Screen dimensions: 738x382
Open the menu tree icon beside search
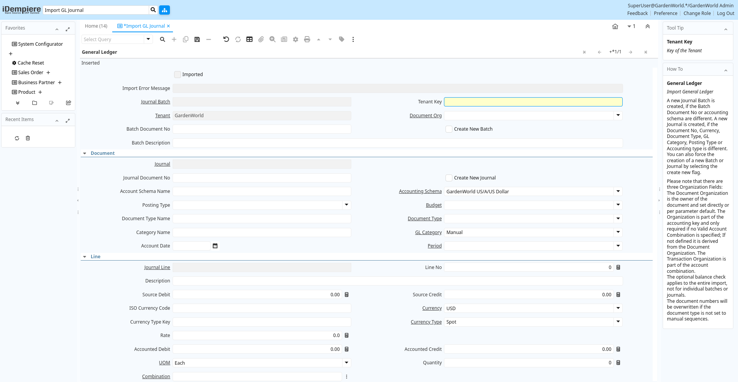pyautogui.click(x=165, y=10)
